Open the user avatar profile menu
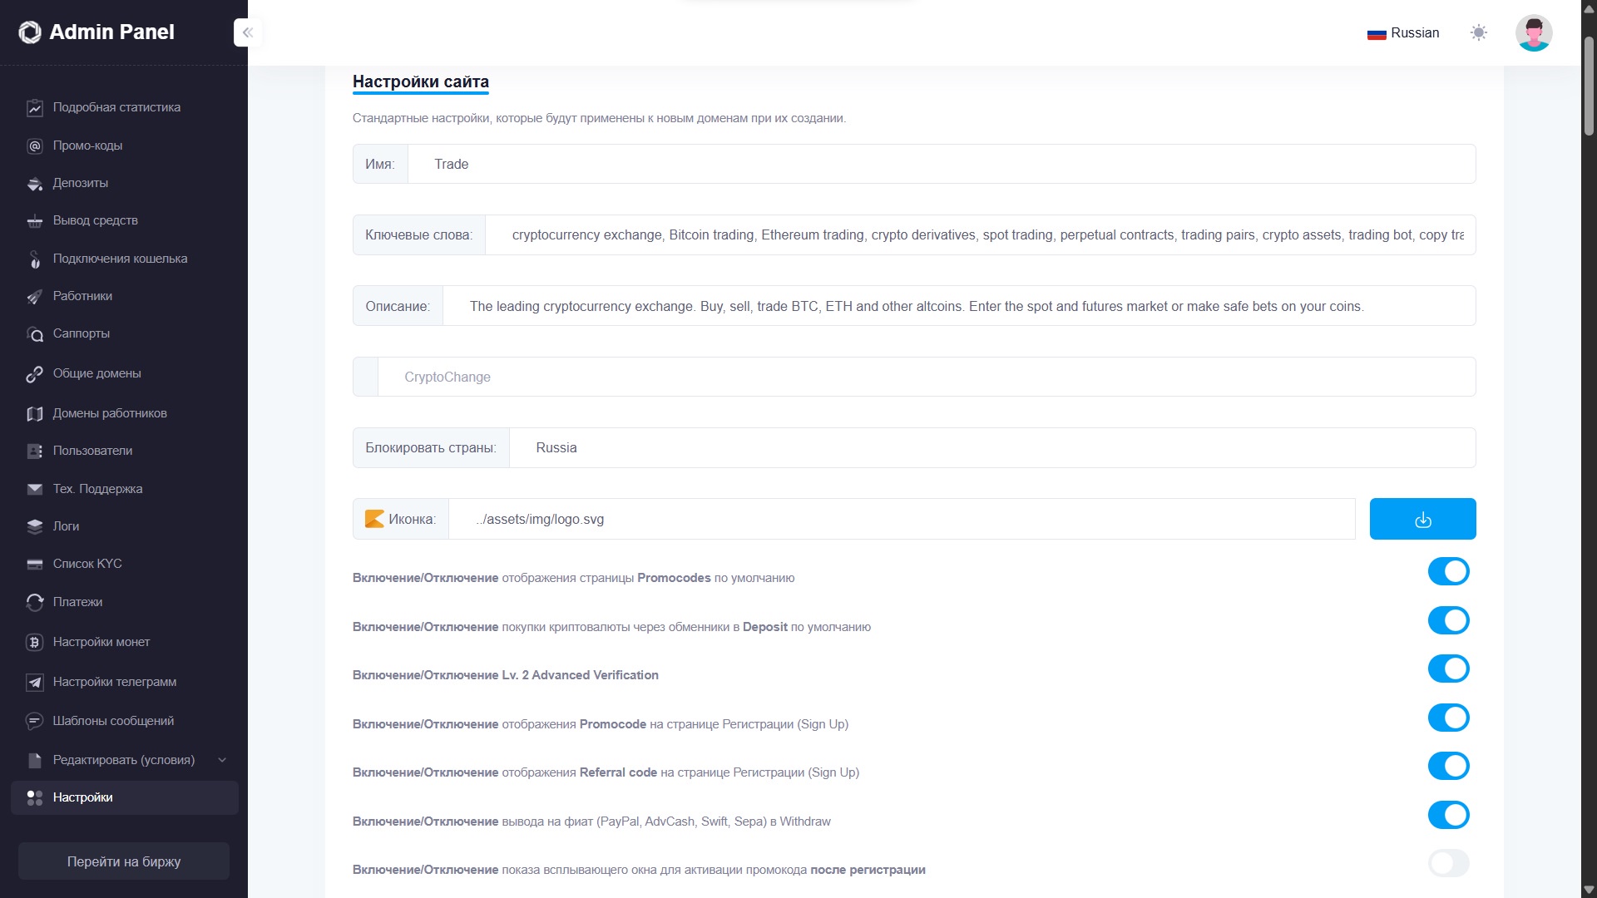Screen dimensions: 1597x898 (1533, 32)
